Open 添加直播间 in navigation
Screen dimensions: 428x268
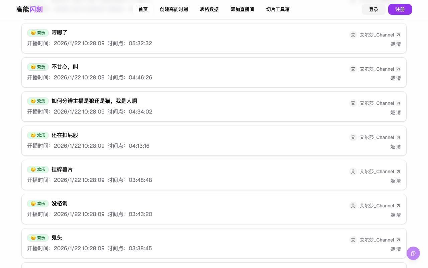coord(242,9)
